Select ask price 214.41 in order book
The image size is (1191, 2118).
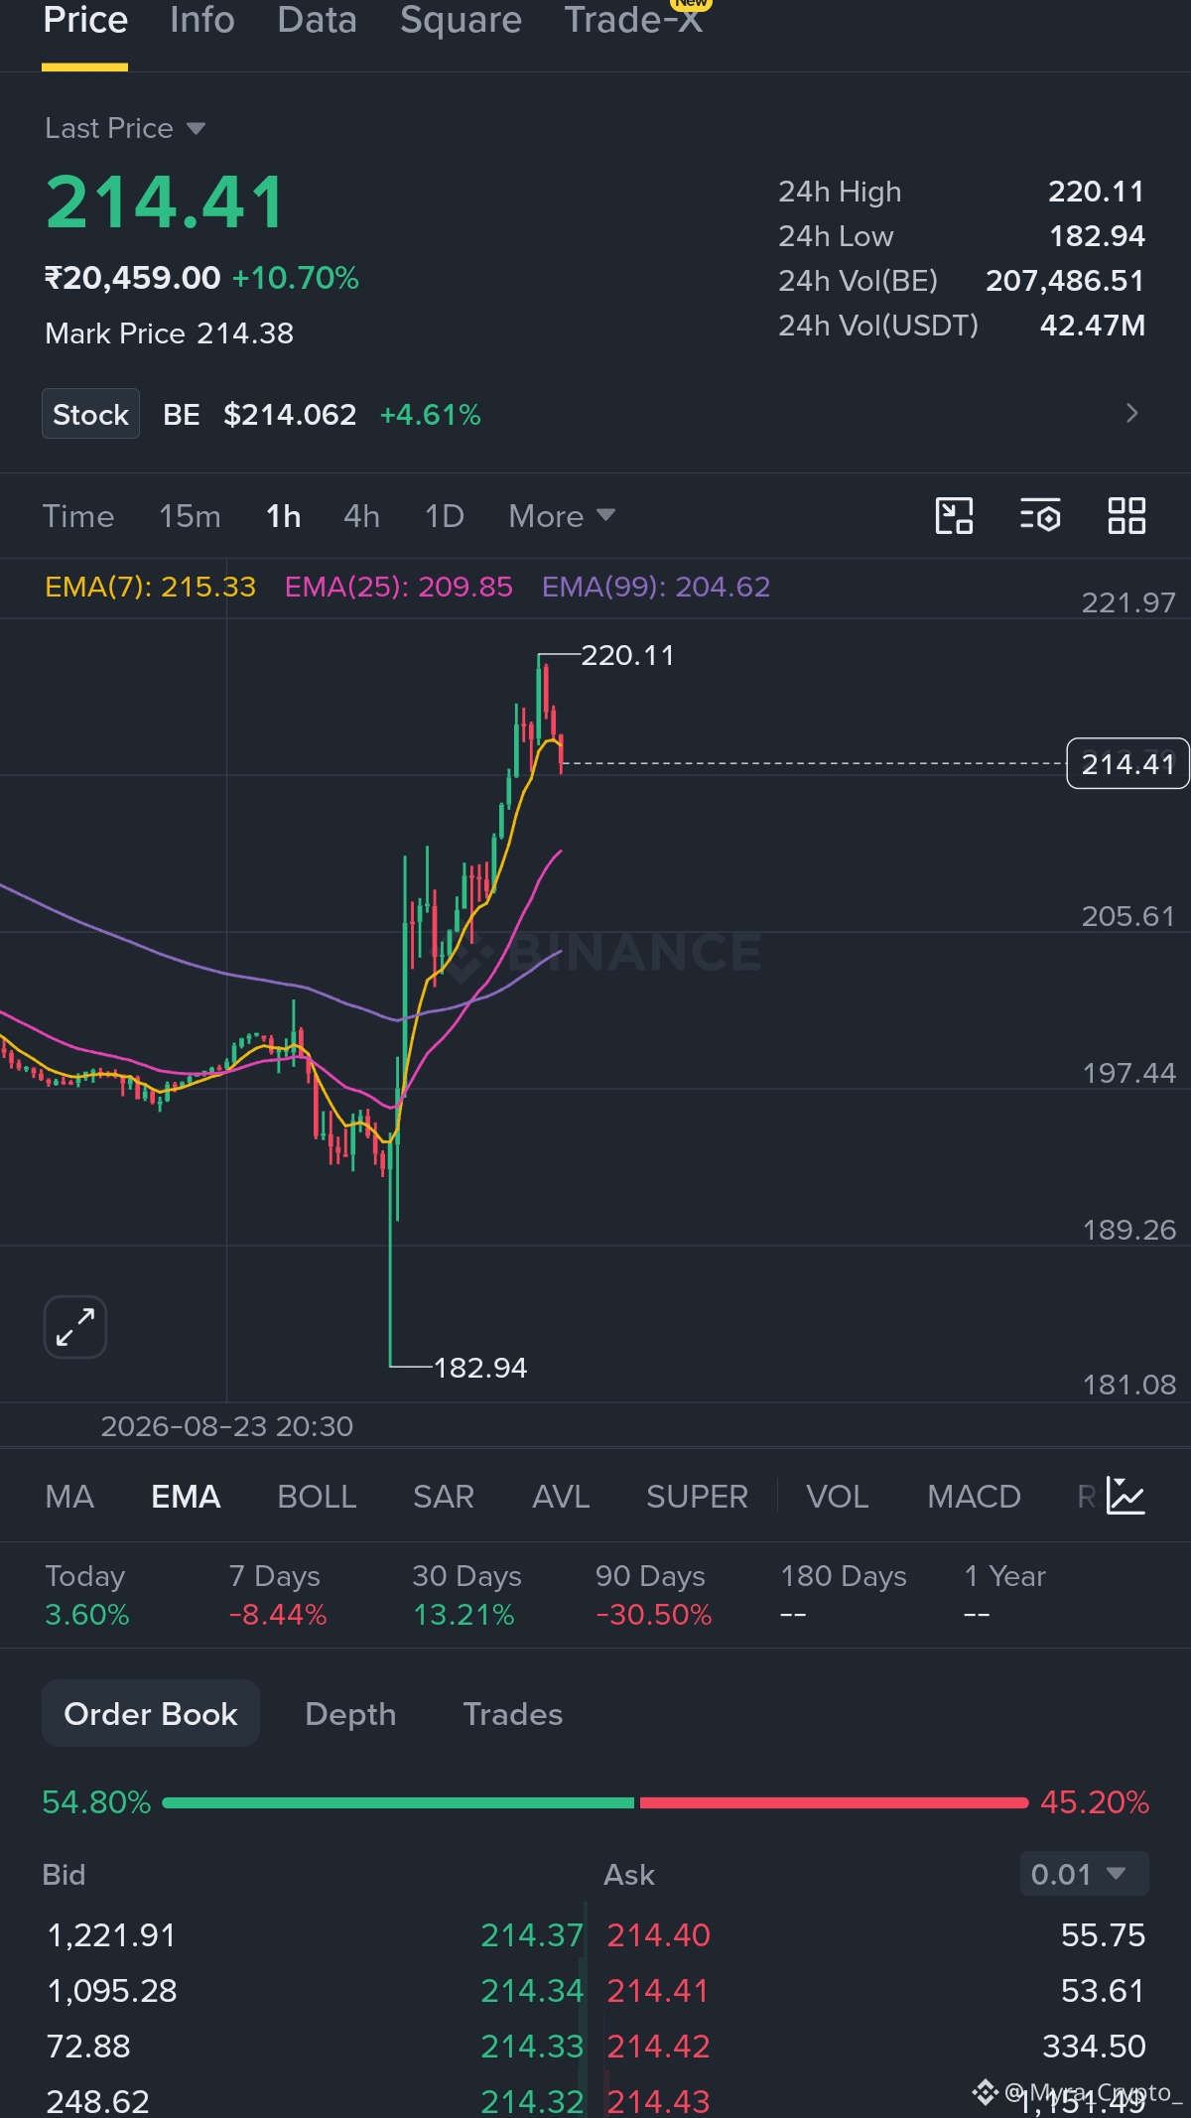(658, 1990)
